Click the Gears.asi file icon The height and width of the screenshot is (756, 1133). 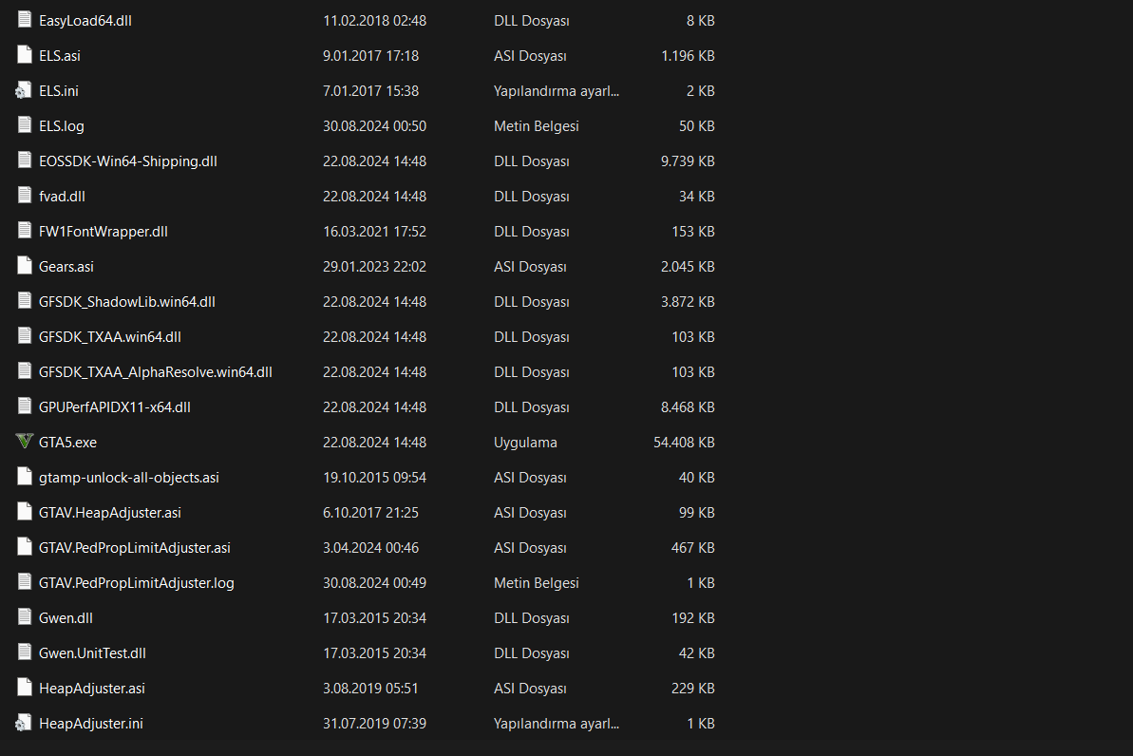point(25,266)
